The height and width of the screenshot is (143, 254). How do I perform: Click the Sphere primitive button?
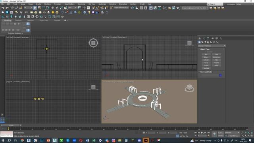pyautogui.click(x=206, y=57)
